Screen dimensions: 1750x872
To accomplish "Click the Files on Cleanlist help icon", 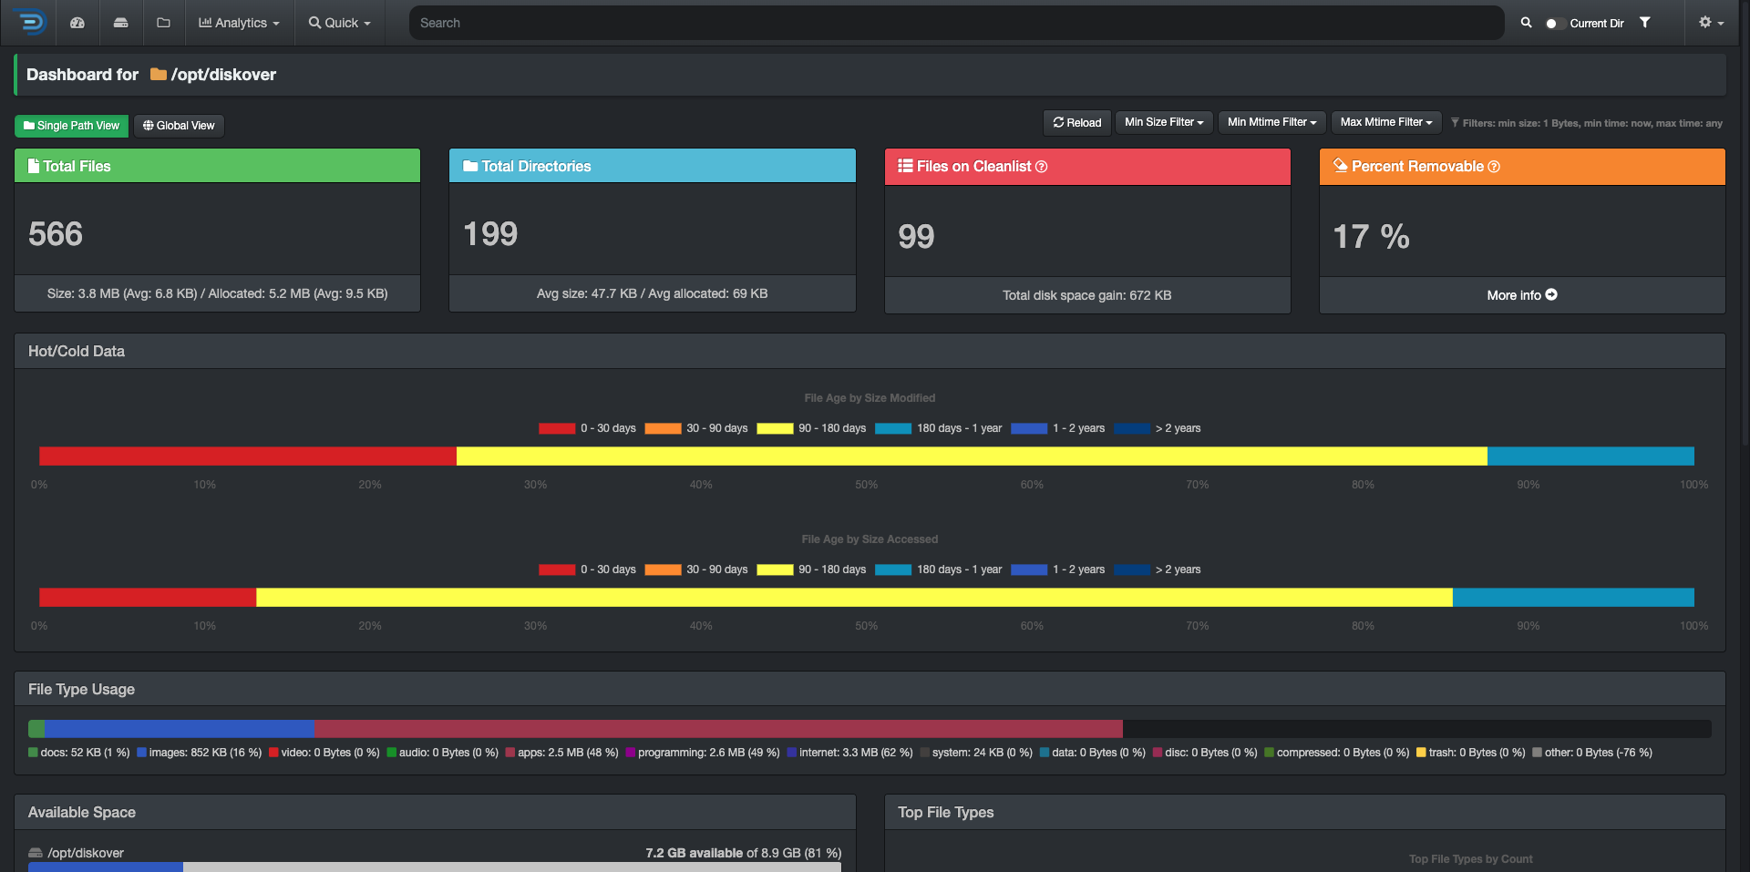I will tap(1042, 167).
